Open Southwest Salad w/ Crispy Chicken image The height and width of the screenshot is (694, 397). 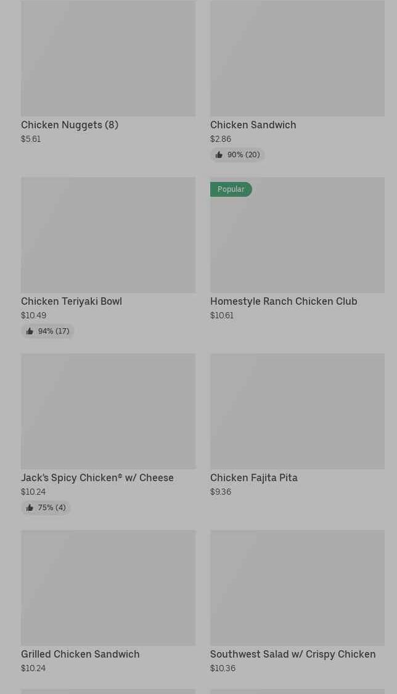pos(297,588)
